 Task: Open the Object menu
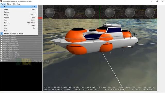[9, 4]
